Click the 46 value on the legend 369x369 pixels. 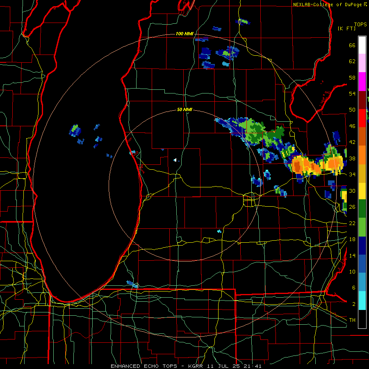(x=352, y=126)
